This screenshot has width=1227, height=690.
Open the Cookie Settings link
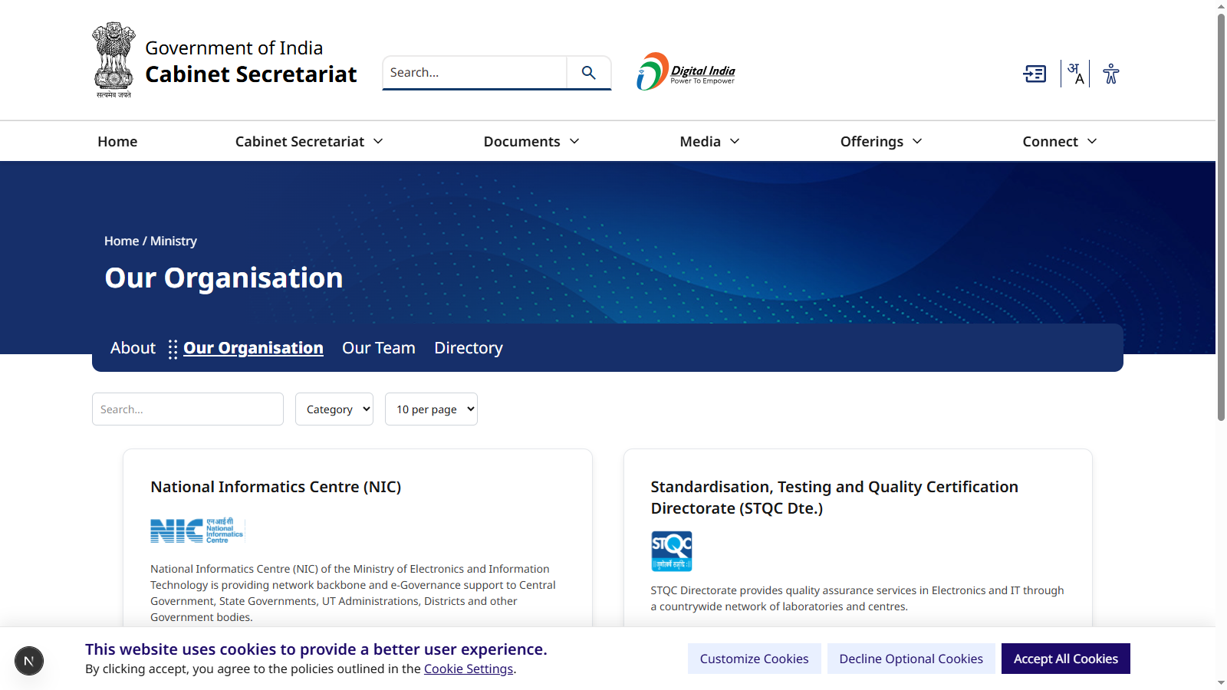(468, 669)
